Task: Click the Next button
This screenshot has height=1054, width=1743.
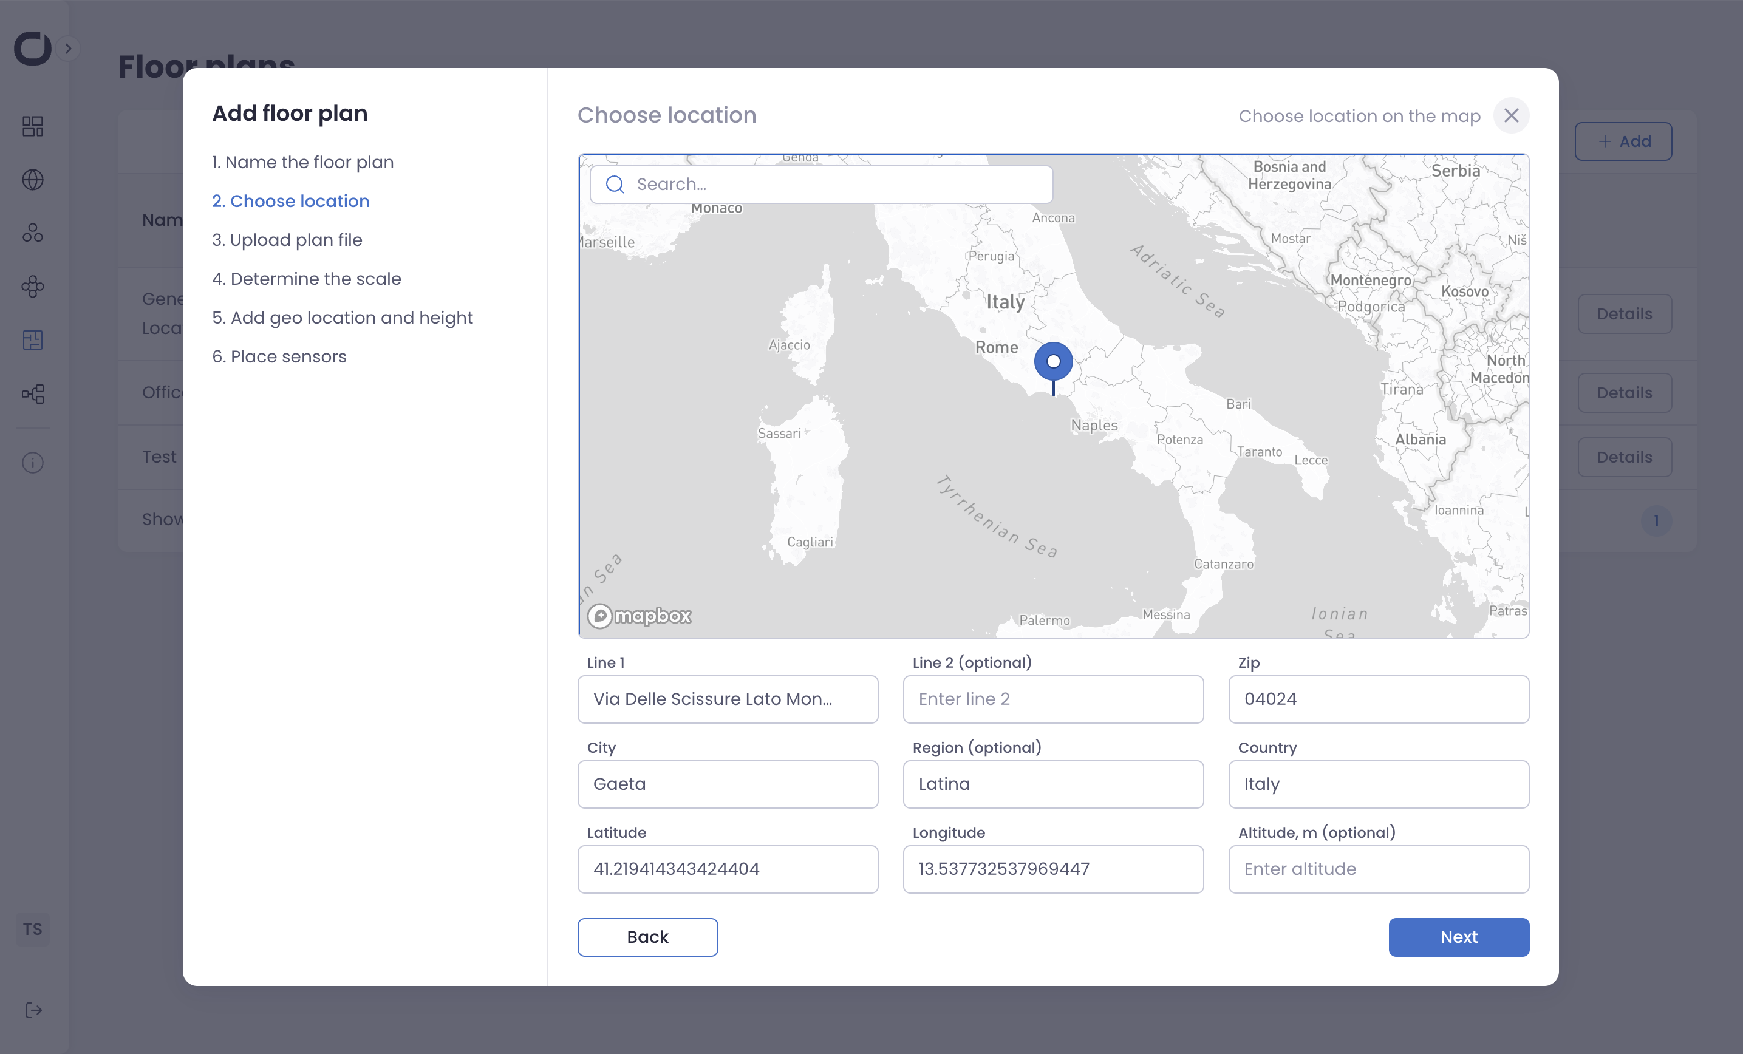Action: click(x=1458, y=937)
